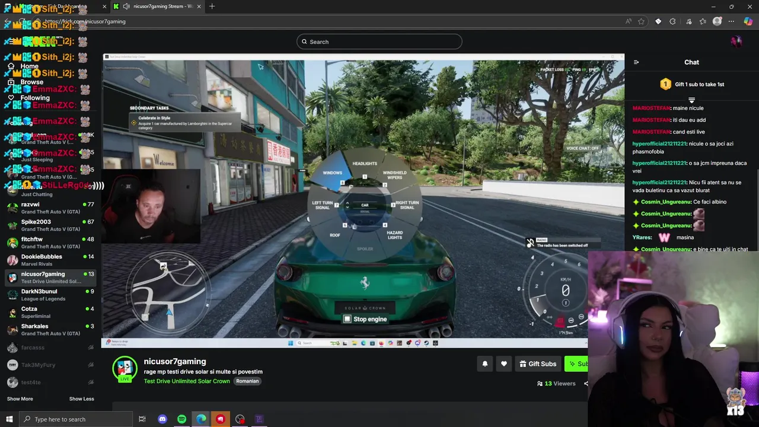This screenshot has height=427, width=759.
Task: Open fitchftw channel in the sidebar
Action: coord(50,243)
